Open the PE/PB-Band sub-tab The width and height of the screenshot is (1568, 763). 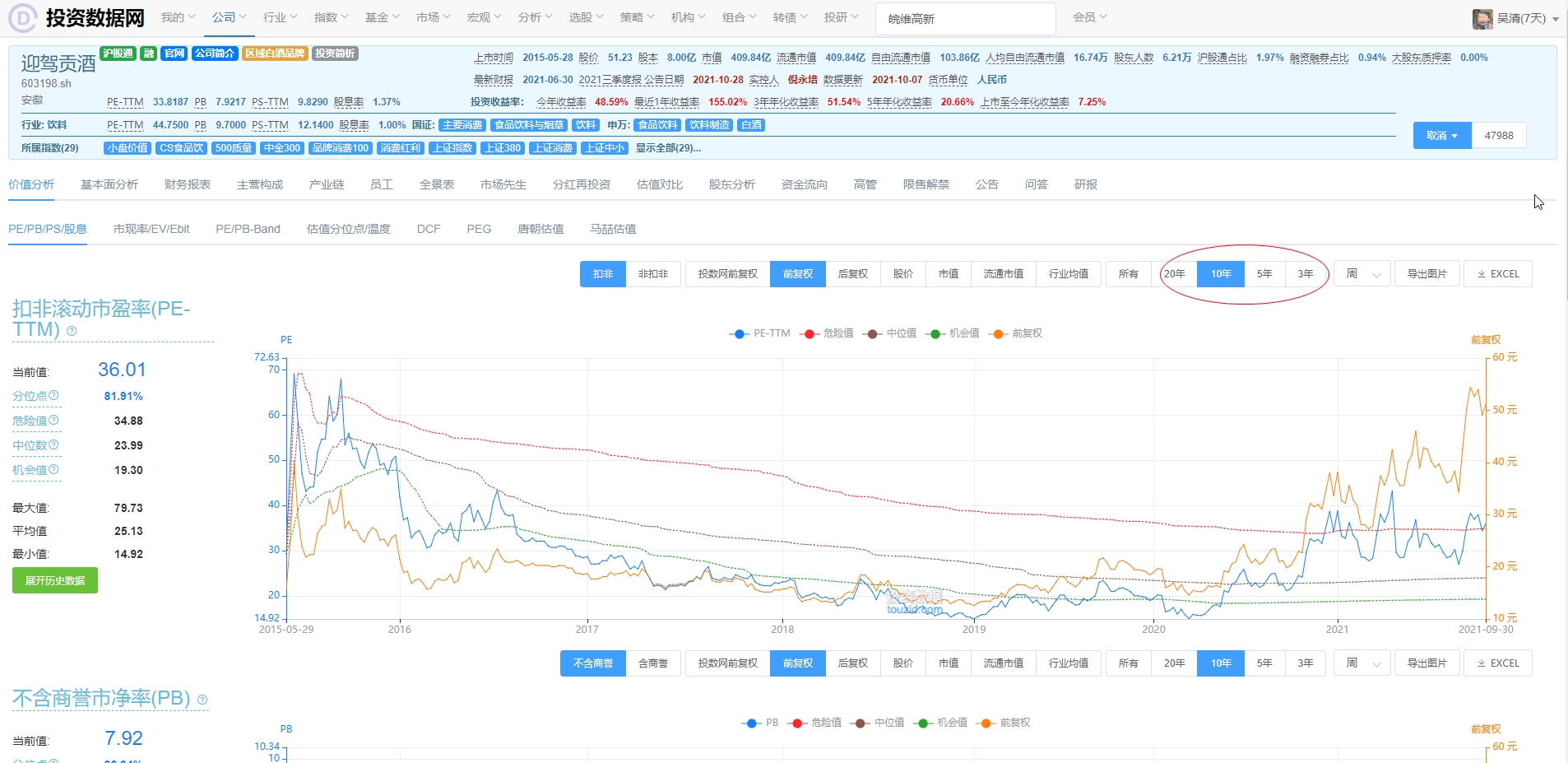[248, 229]
